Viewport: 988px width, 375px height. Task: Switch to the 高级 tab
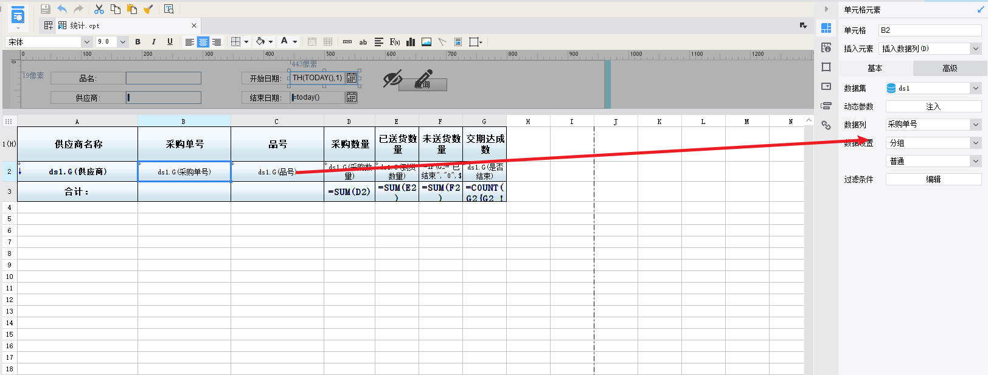pos(950,68)
